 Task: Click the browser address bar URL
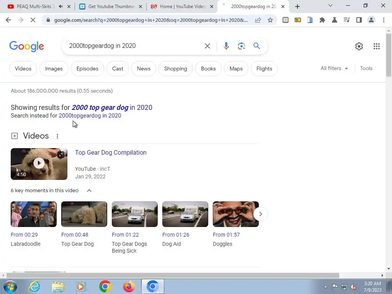151,20
